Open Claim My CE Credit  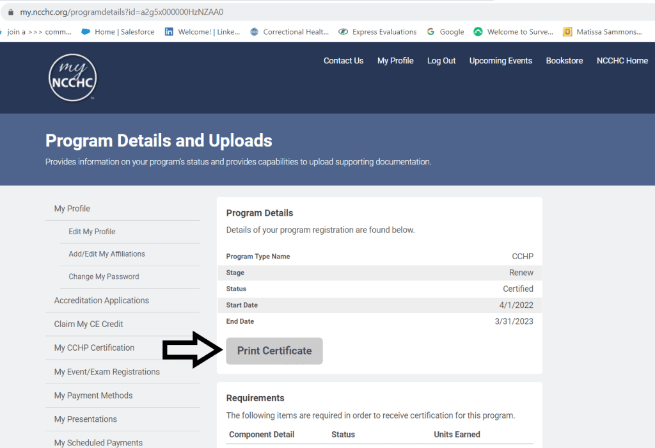point(88,324)
